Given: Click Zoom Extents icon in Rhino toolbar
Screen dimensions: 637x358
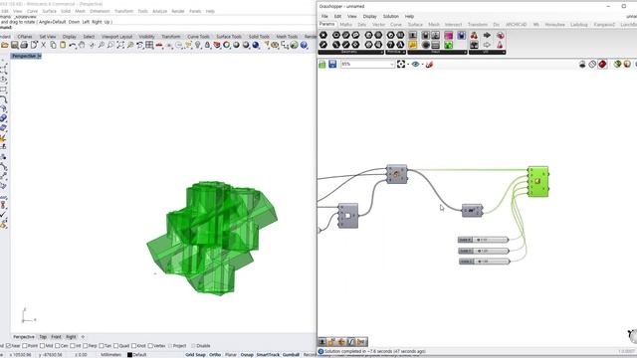Looking at the screenshot, I should coord(120,45).
